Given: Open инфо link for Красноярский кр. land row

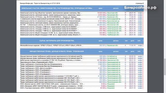Looking at the screenshot, I should pos(140,21).
